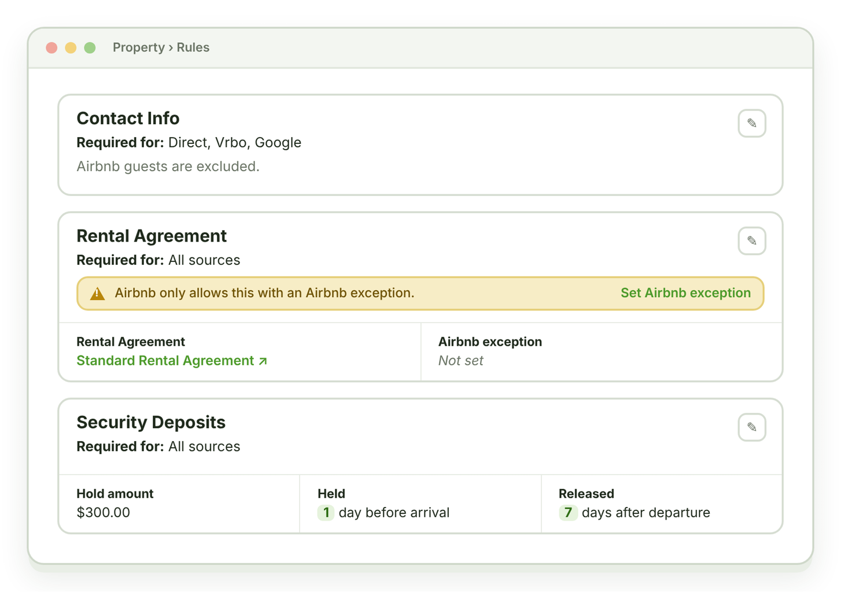The image size is (841, 592).
Task: Click 'day before arrival' text
Action: [394, 512]
